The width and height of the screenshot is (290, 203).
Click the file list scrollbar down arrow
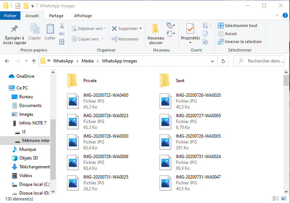point(286,192)
